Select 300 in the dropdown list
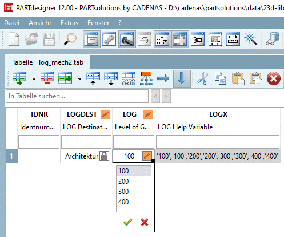Image resolution: width=284 pixels, height=237 pixels. click(134, 191)
